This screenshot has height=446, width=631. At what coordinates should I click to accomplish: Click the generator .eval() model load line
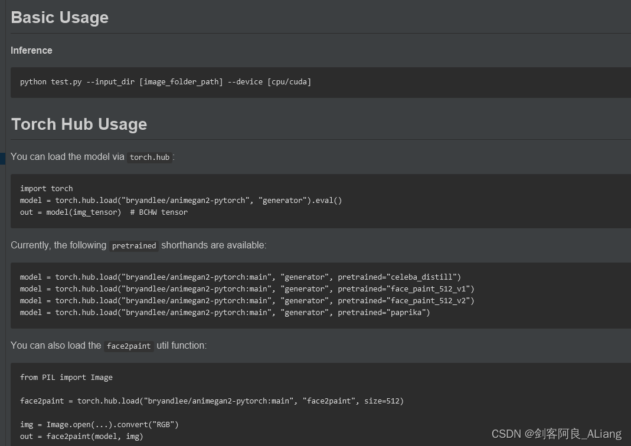pos(181,201)
